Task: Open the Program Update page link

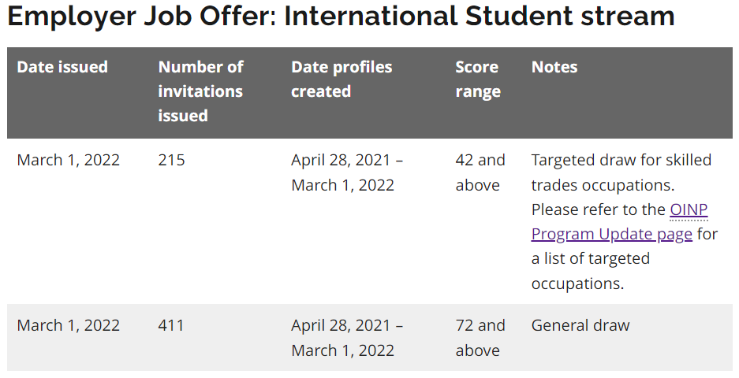Action: pos(611,234)
